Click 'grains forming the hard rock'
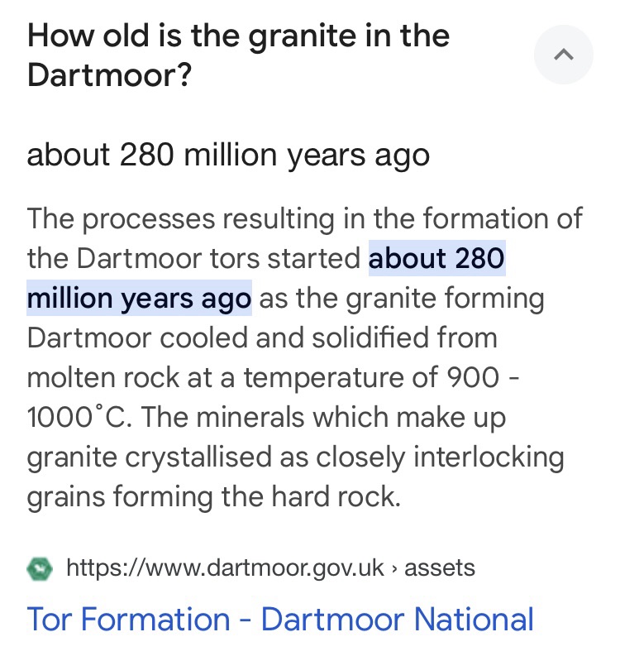620x656 pixels. pos(213,496)
